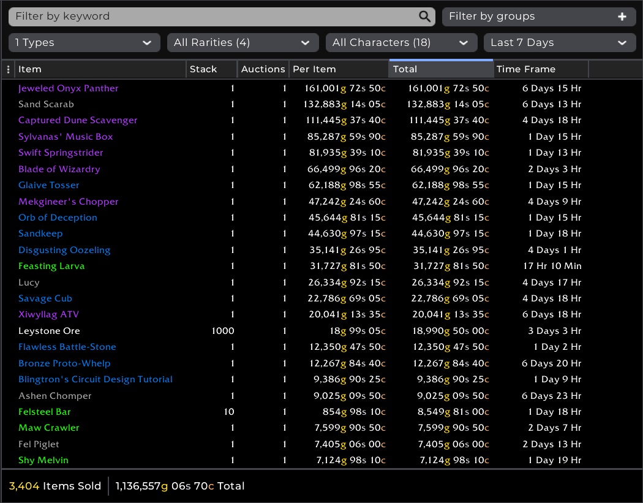Select the Xiwyllag ATV item
This screenshot has height=503, width=643.
48,314
